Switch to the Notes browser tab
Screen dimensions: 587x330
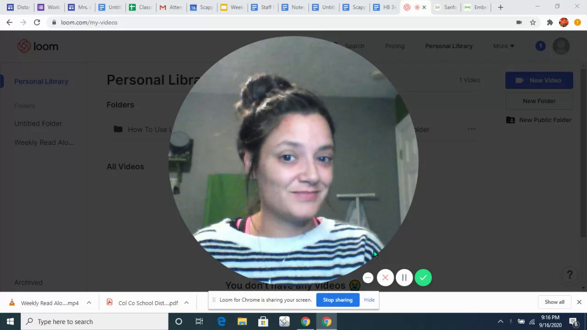(293, 7)
